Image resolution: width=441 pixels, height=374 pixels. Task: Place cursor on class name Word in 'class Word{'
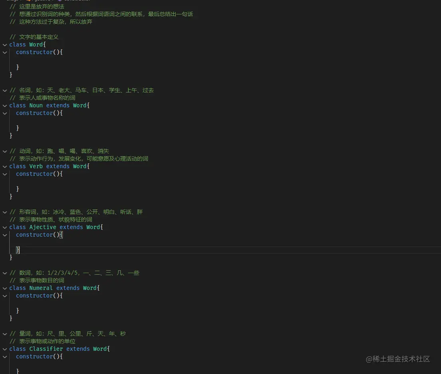click(36, 44)
